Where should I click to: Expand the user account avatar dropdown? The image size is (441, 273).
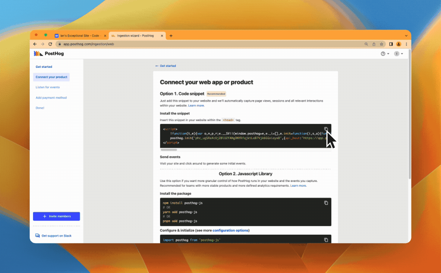tap(398, 54)
